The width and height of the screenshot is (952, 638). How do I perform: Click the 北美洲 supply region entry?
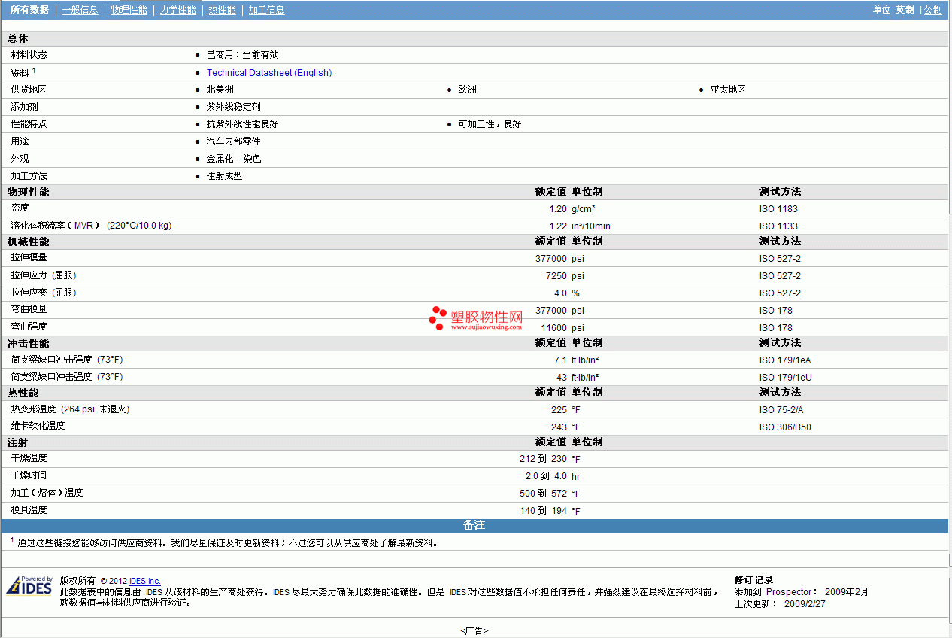[x=220, y=90]
